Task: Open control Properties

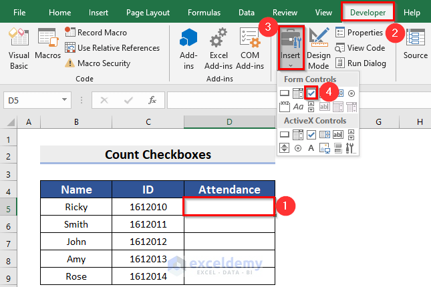Action: point(359,33)
